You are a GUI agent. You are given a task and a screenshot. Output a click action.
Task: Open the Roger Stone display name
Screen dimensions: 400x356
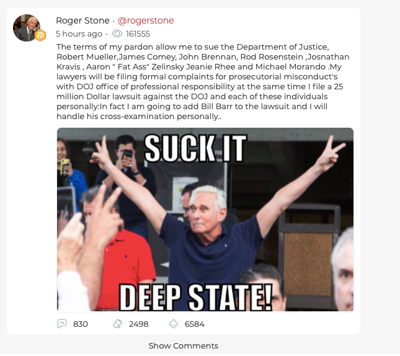point(82,20)
